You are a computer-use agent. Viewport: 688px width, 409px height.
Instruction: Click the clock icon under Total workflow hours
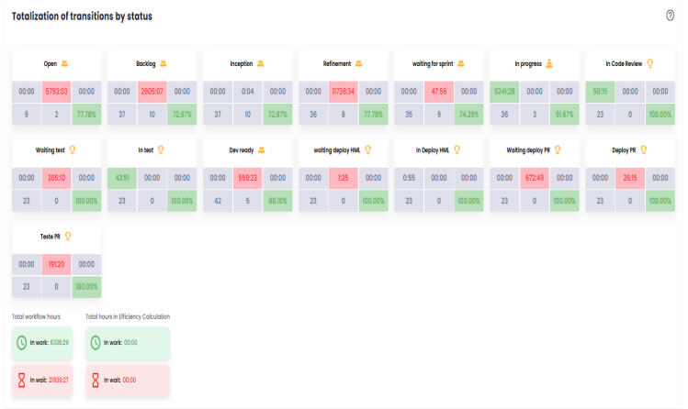click(x=21, y=342)
